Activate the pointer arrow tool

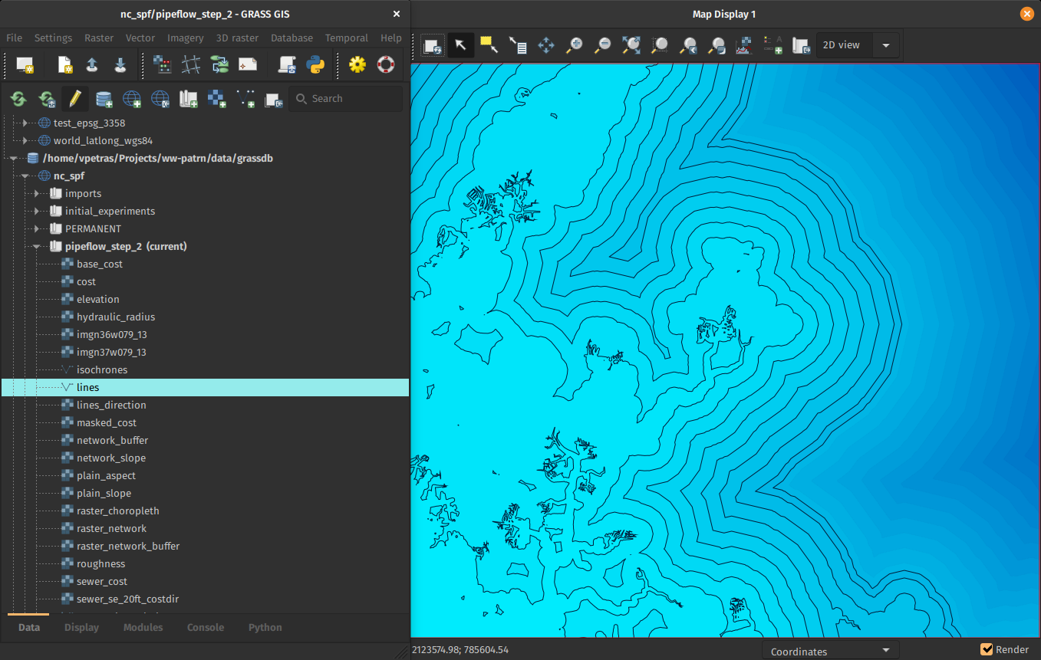[x=460, y=45]
